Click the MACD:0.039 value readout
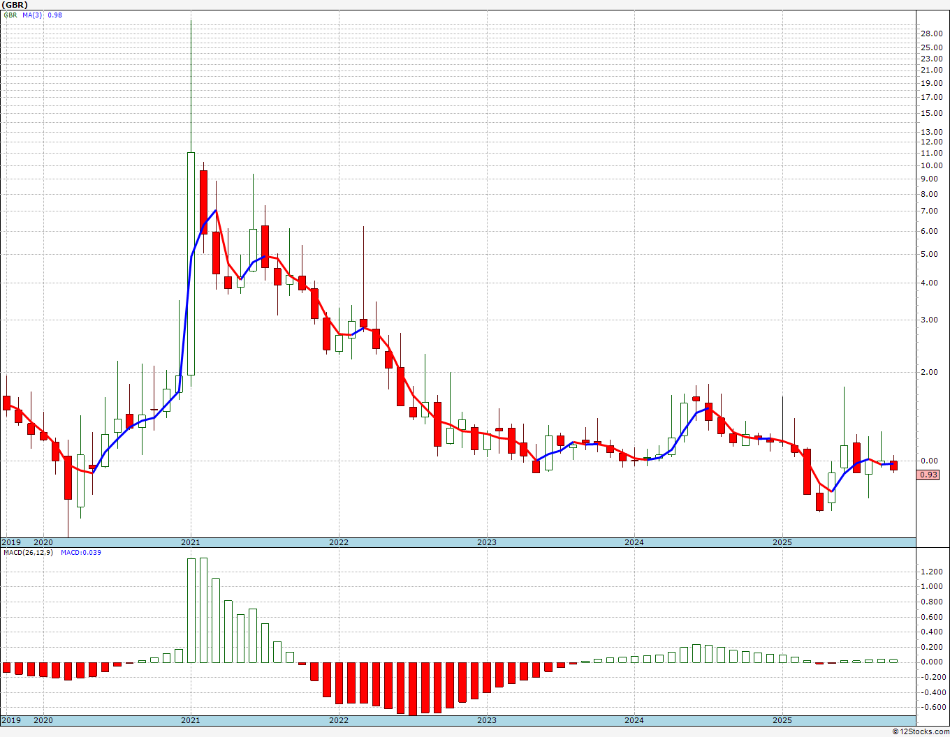 [x=81, y=553]
